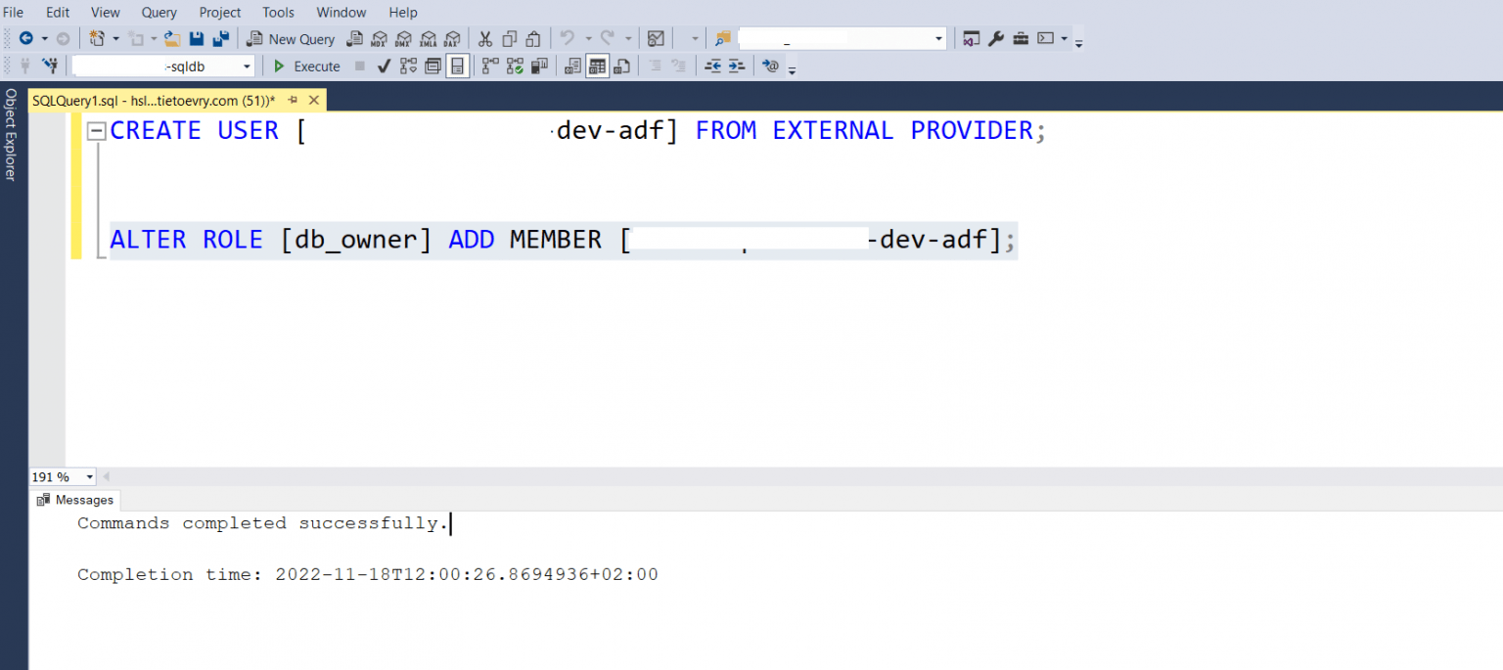1503x670 pixels.
Task: Click the Undo icon
Action: click(x=567, y=38)
